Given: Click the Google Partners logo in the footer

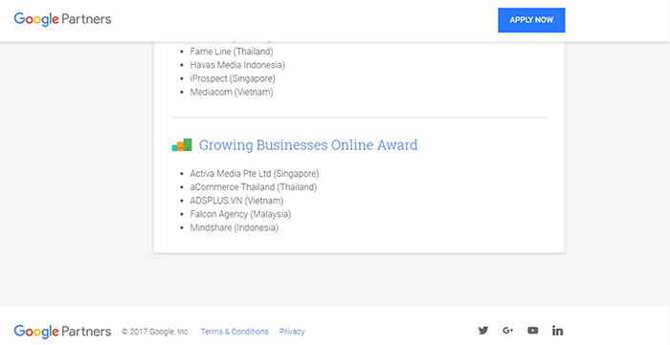Looking at the screenshot, I should (x=62, y=332).
